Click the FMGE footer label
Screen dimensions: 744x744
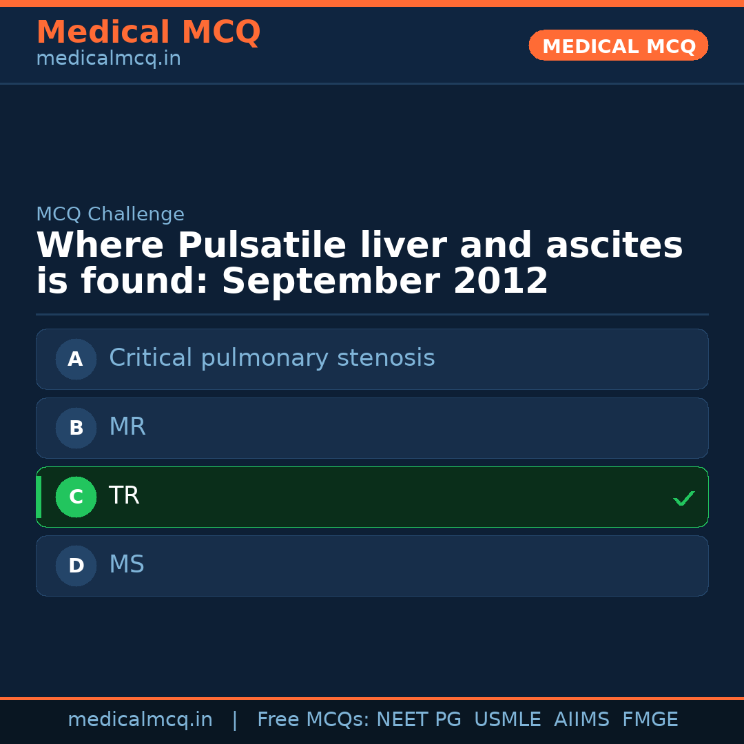coord(650,720)
